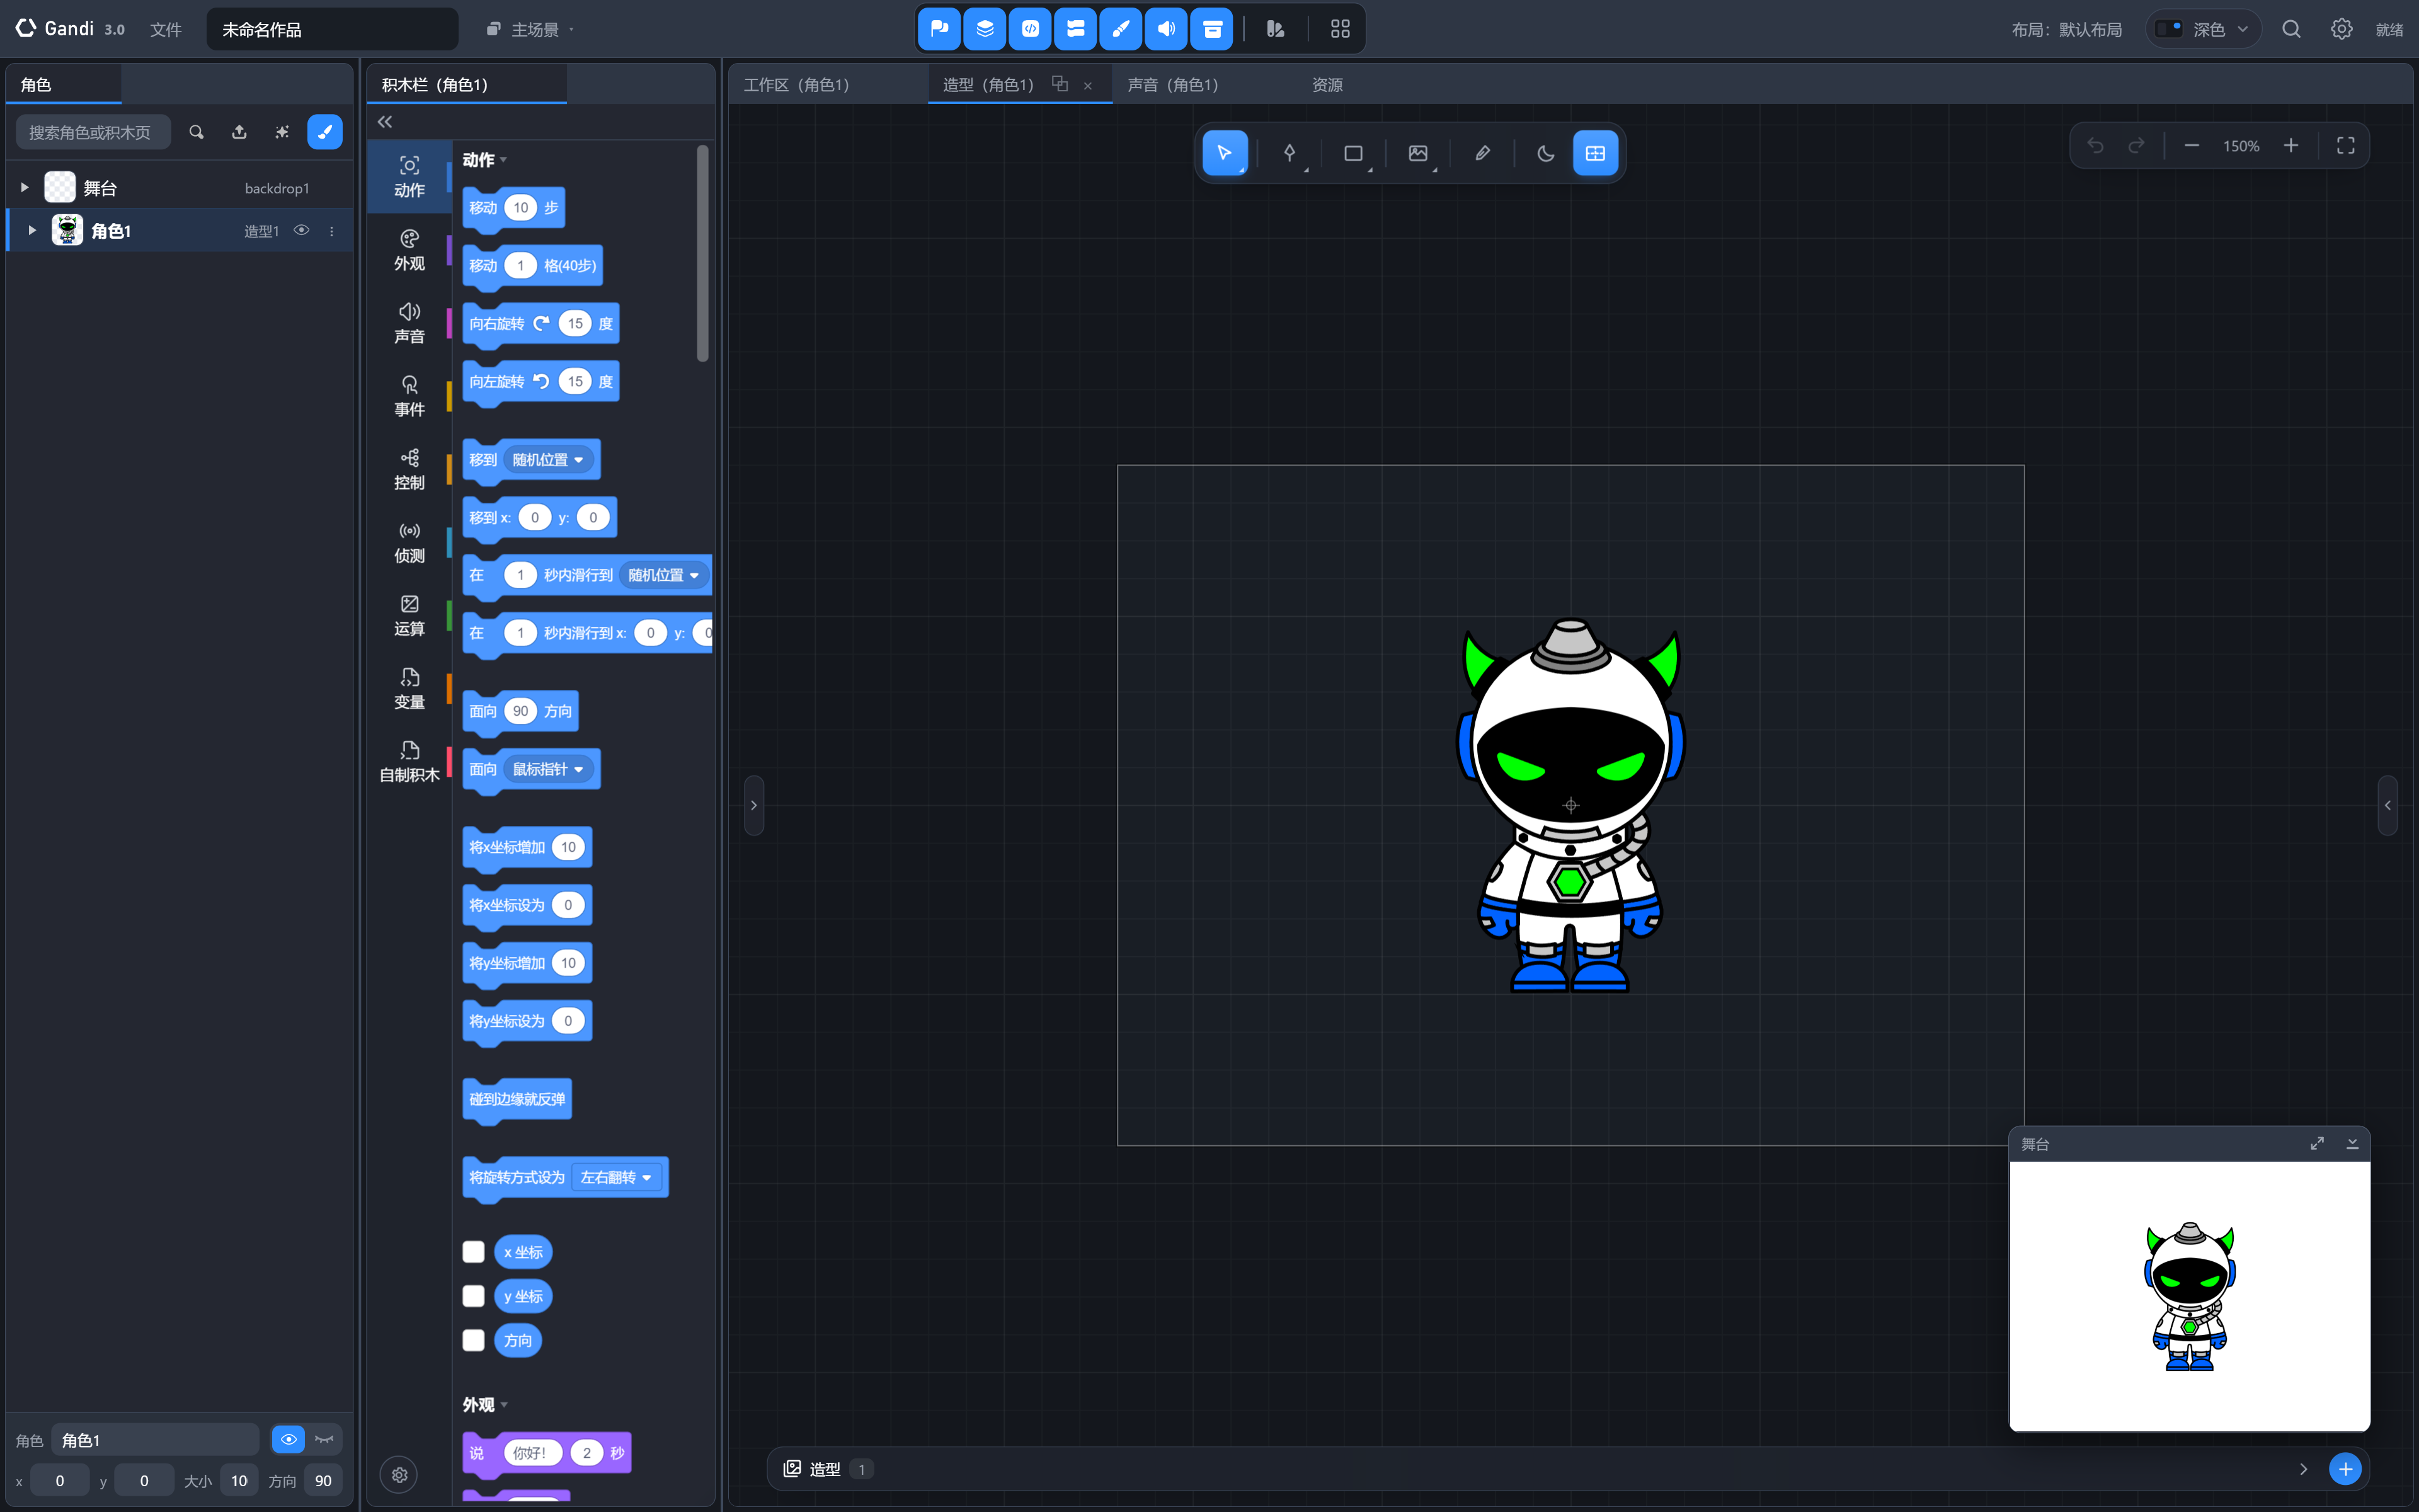The width and height of the screenshot is (2419, 1512).
Task: Expand the 角色1 tree row
Action: [32, 231]
